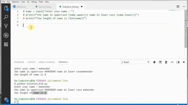Kill the terminal with trash icon
Image resolution: width=188 pixels, height=105 pixels.
click(166, 62)
